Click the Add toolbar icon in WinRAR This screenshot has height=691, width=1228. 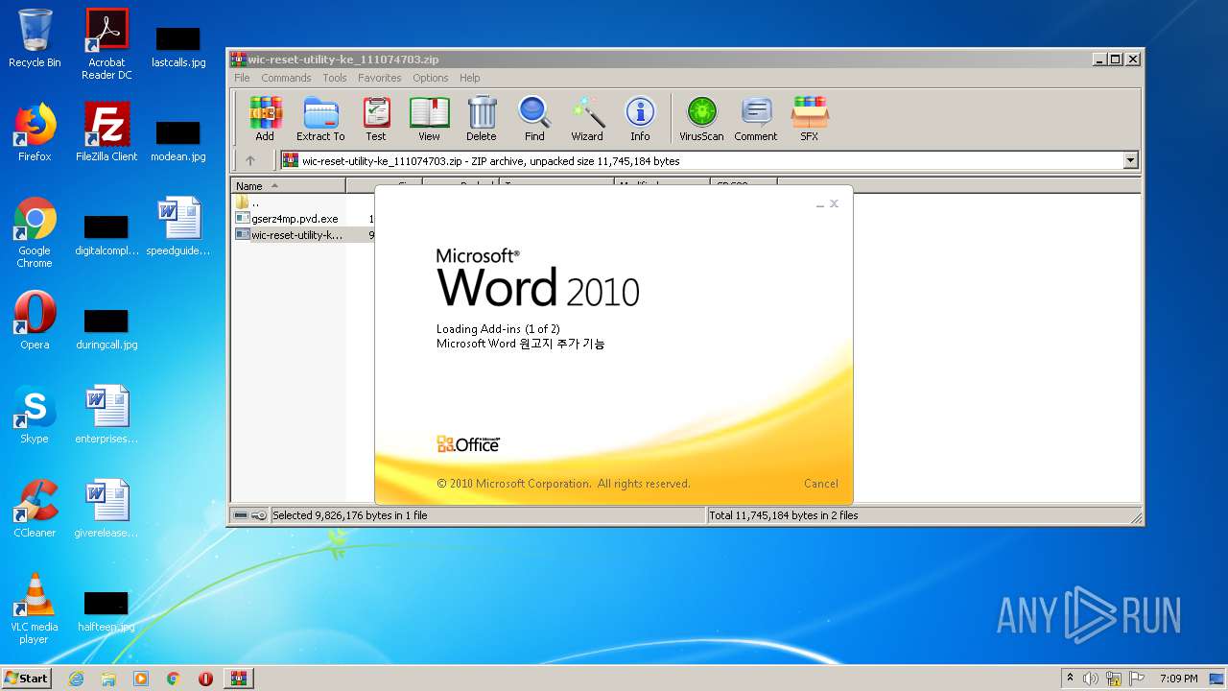click(265, 119)
